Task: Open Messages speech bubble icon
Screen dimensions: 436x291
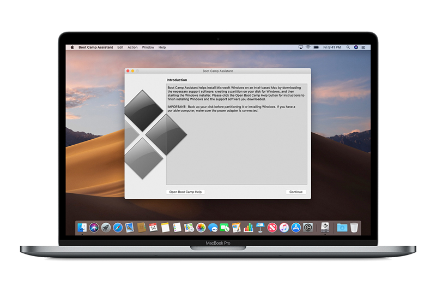Action: [x=213, y=228]
